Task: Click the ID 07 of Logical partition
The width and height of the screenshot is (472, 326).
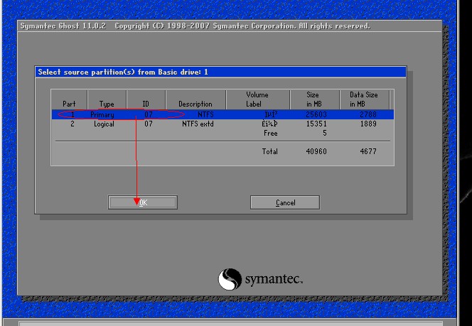Action: click(x=149, y=124)
